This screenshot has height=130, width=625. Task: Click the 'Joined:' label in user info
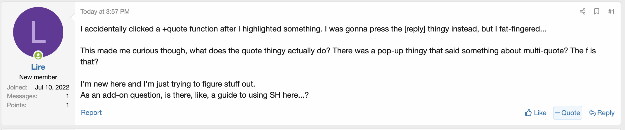tap(17, 87)
